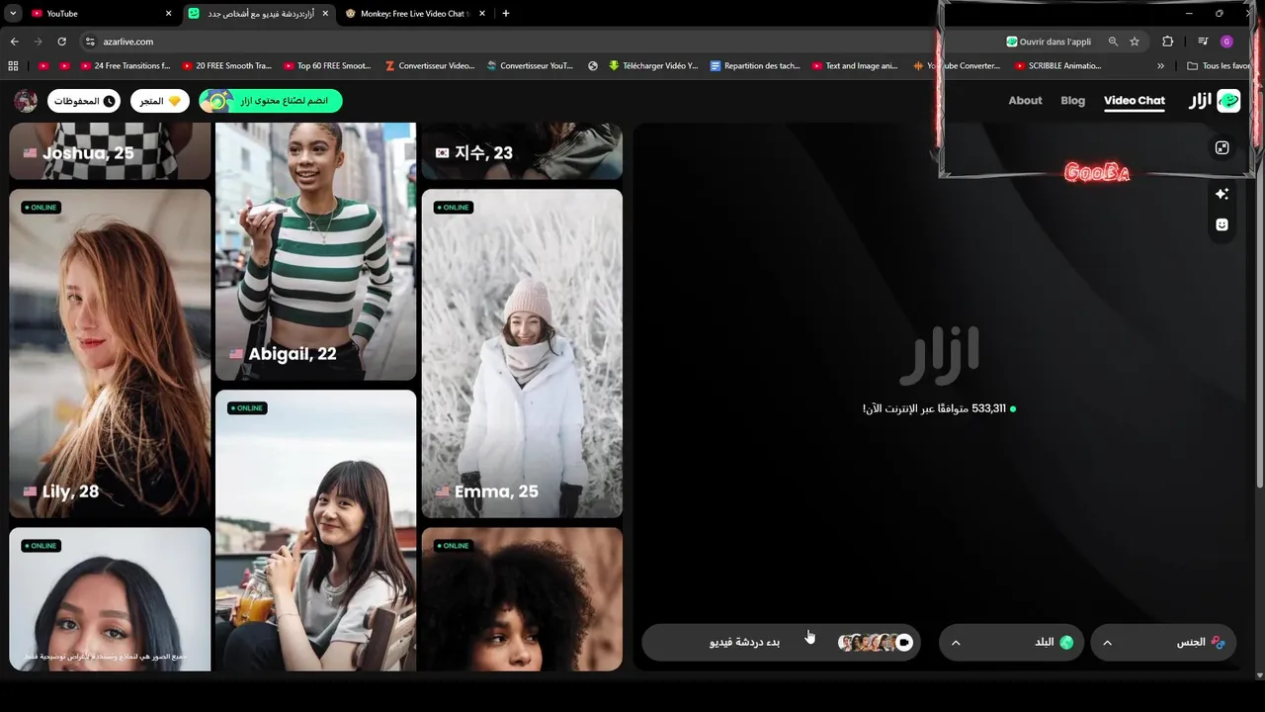Image resolution: width=1265 pixels, height=712 pixels.
Task: Open Abigail, 22 profile card
Action: [315, 251]
